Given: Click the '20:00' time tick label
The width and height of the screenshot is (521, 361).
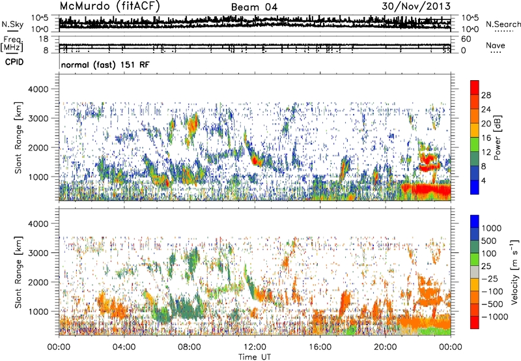Looking at the screenshot, I should click(x=385, y=347).
